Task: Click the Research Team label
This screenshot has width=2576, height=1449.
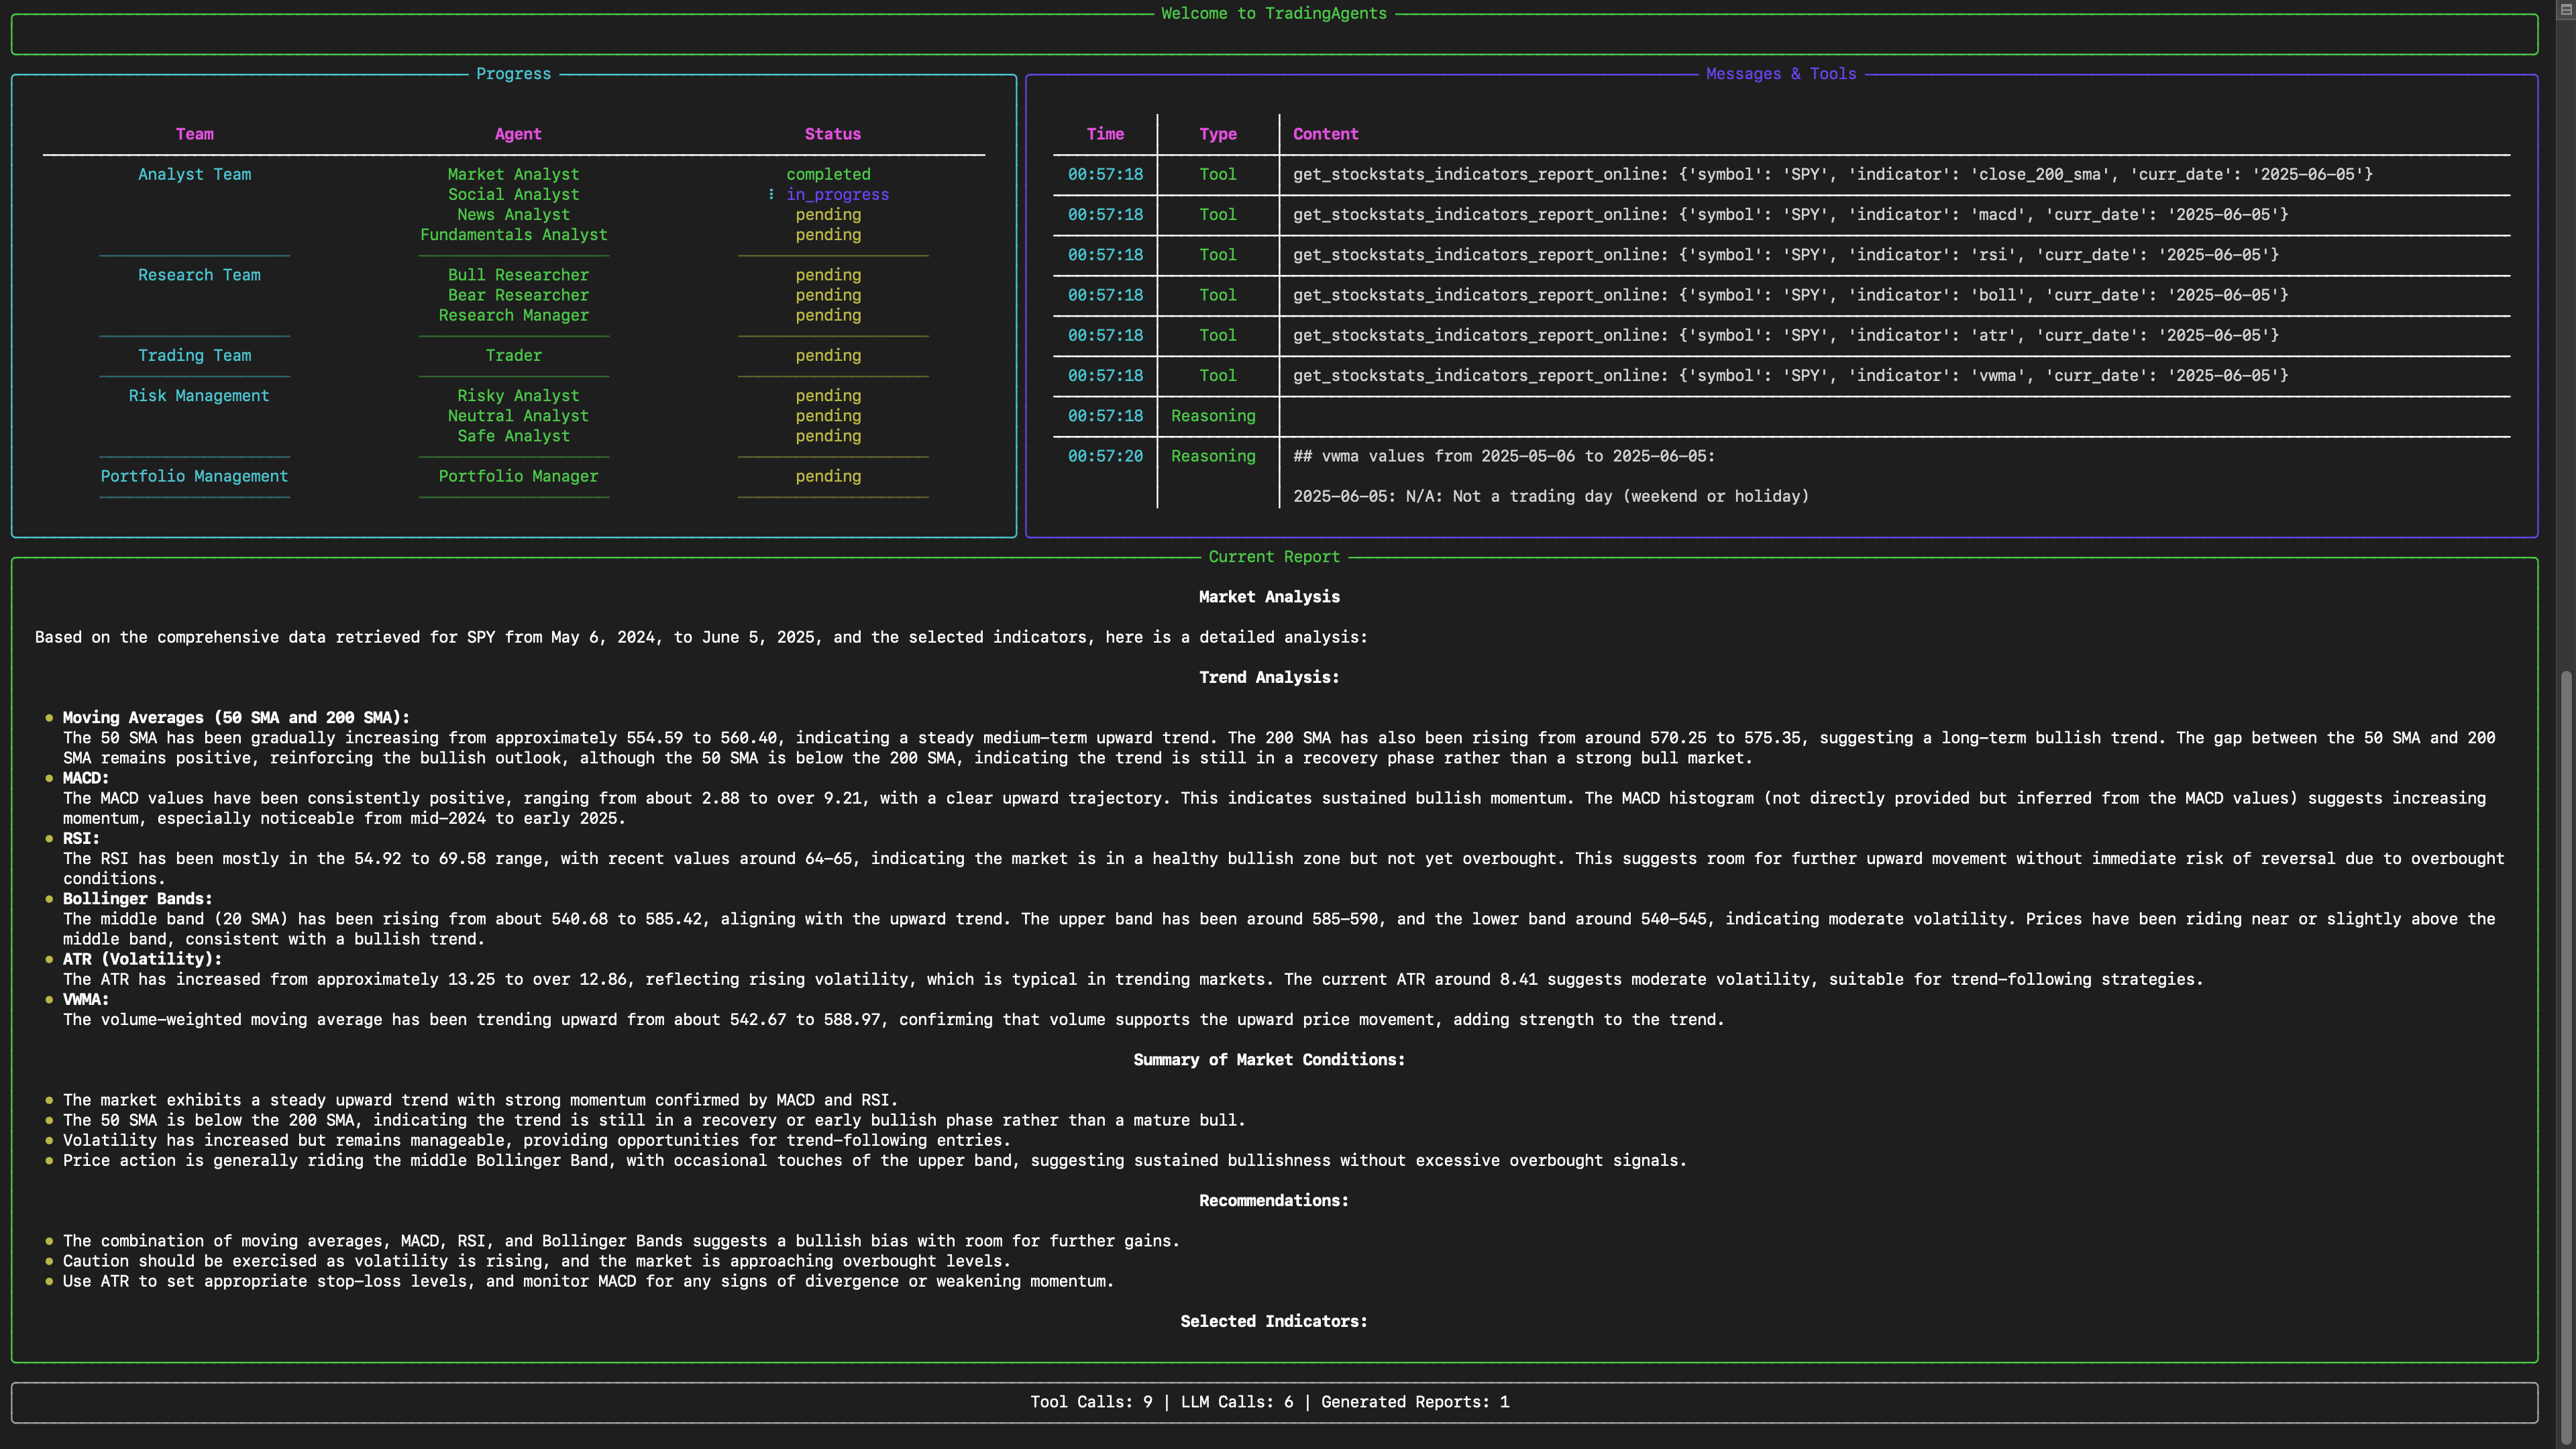Action: (199, 275)
